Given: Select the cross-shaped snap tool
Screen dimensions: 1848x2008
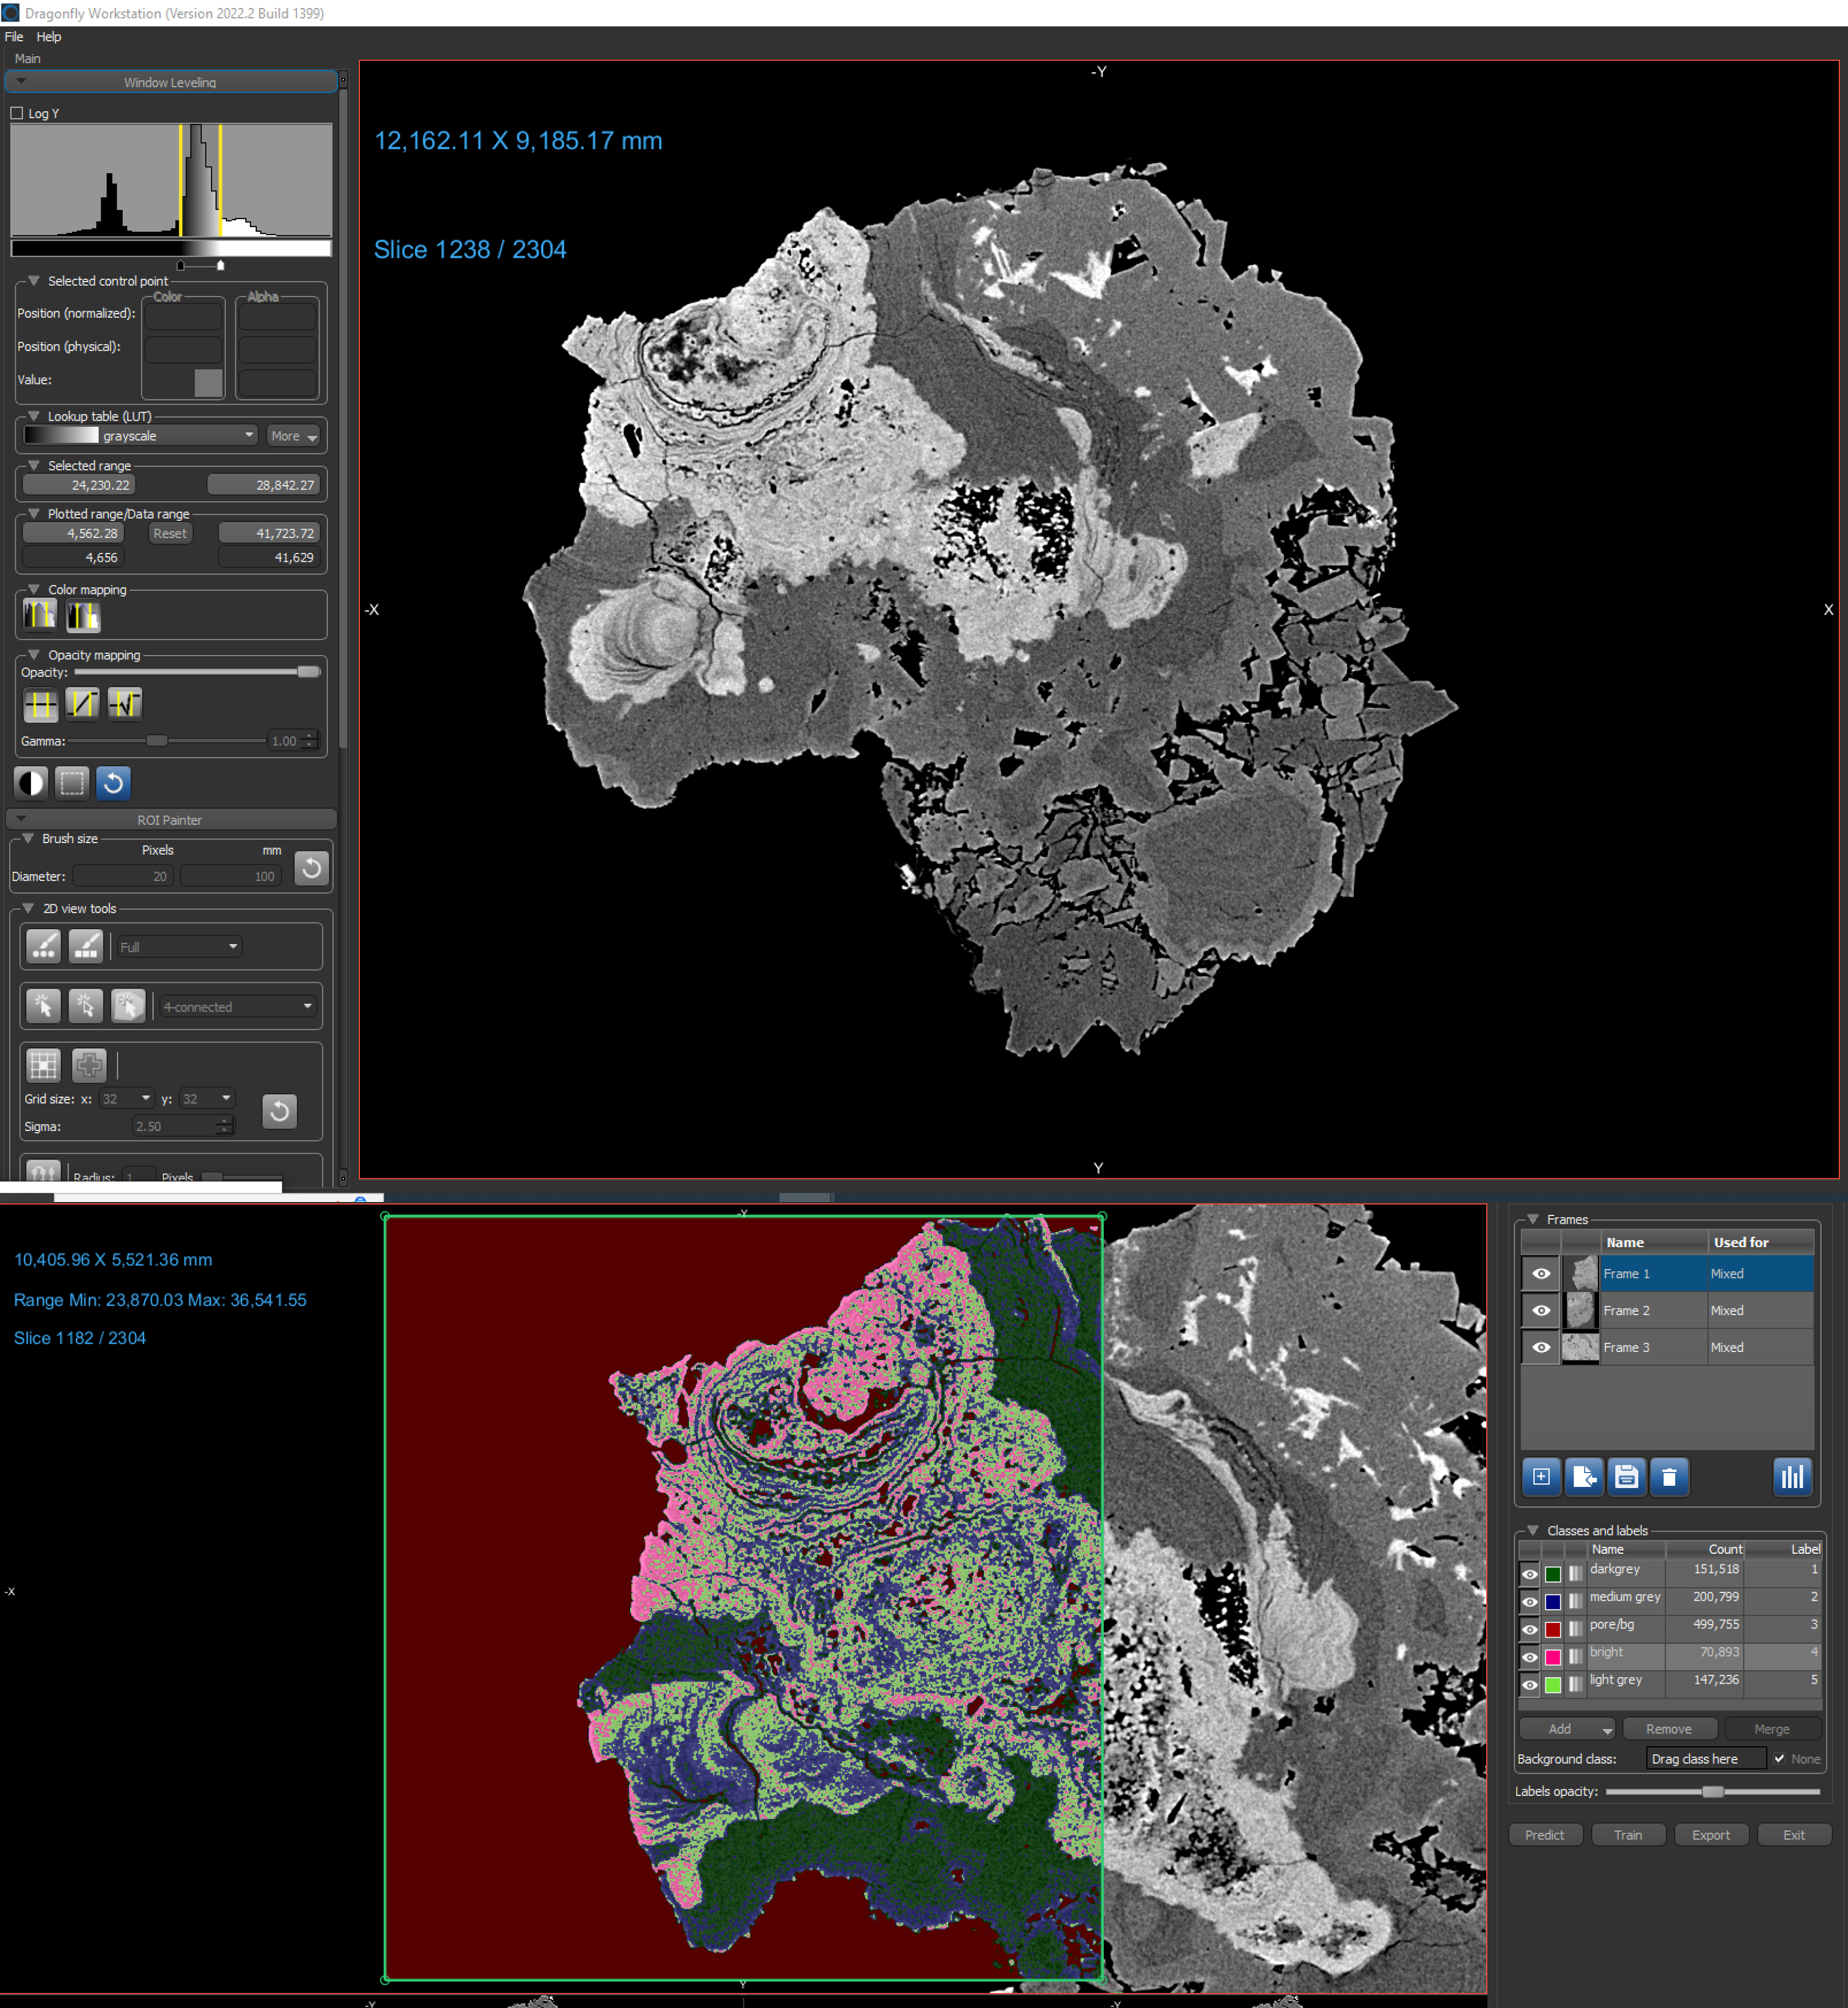Looking at the screenshot, I should pos(88,1066).
